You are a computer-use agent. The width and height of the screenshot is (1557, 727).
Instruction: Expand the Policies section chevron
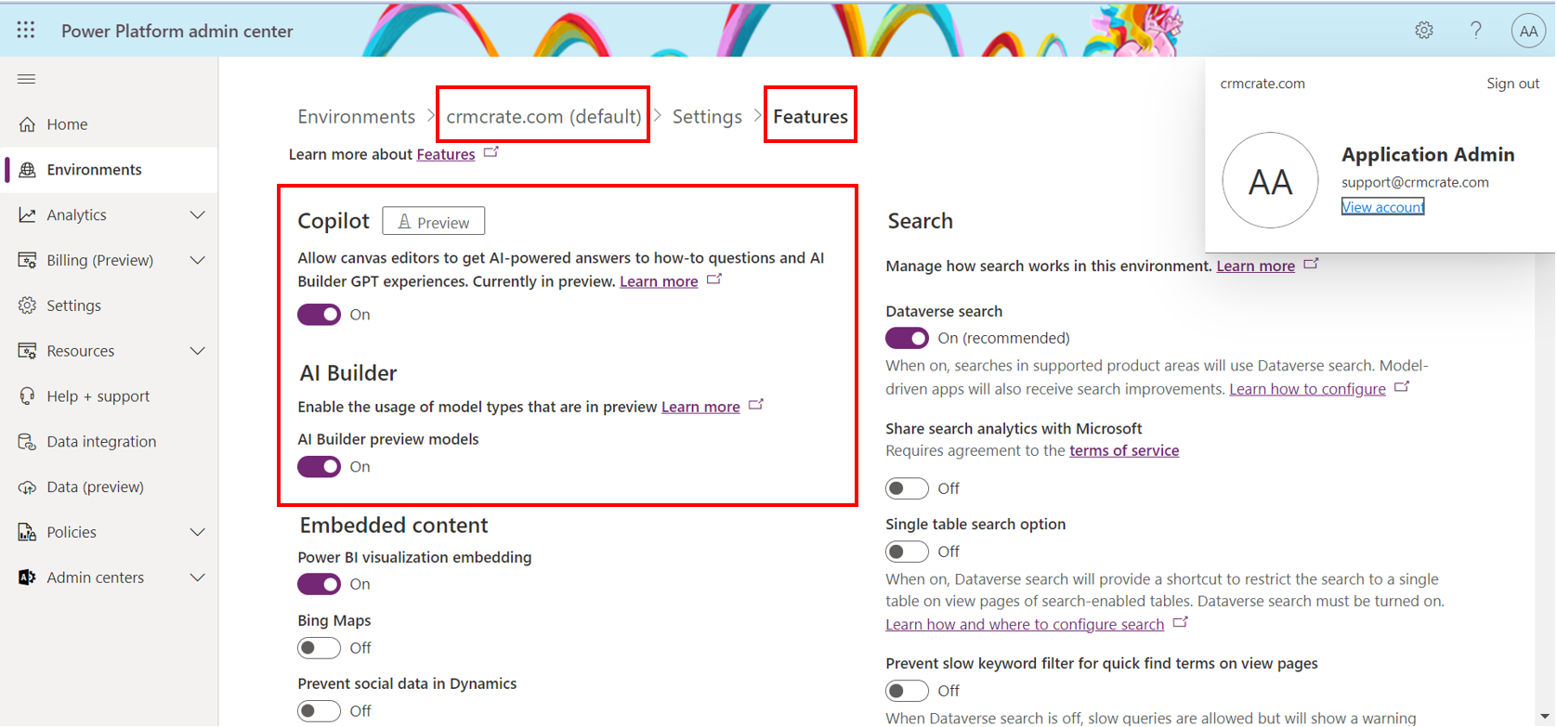coord(197,533)
